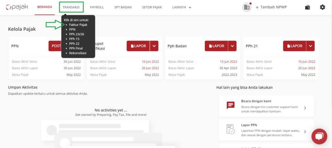Open the company building profile icon
Screen dimensions: 332x148
coord(247,7)
